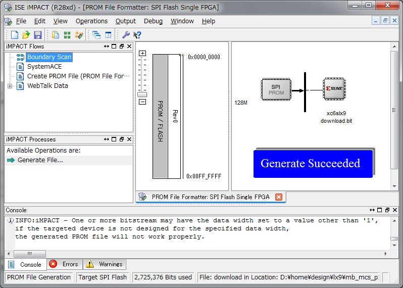Select Boundary Scan in iMPACT Flows
The height and width of the screenshot is (288, 403).
[49, 57]
